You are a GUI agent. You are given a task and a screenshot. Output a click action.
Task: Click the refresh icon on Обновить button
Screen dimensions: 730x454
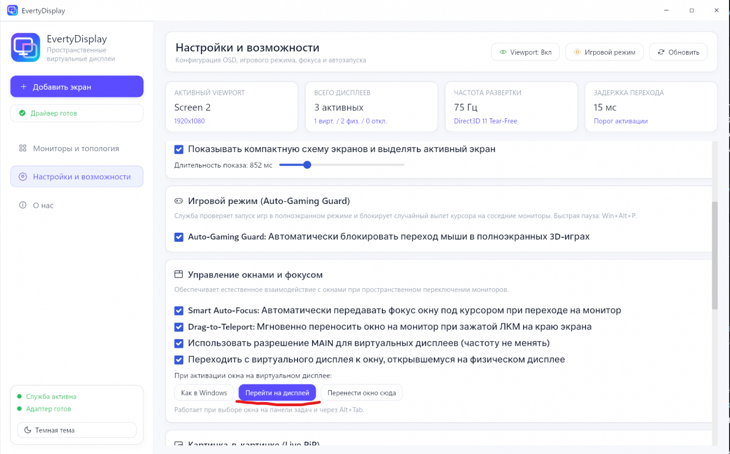(661, 52)
